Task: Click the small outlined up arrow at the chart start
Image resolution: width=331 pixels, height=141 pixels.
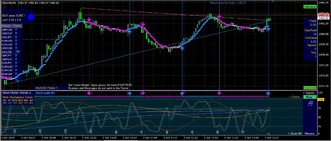Action: point(17,80)
